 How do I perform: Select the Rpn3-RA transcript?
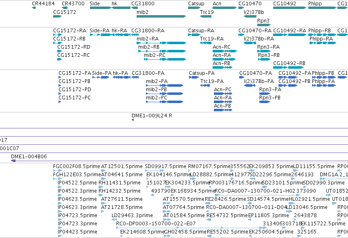pyautogui.click(x=264, y=51)
